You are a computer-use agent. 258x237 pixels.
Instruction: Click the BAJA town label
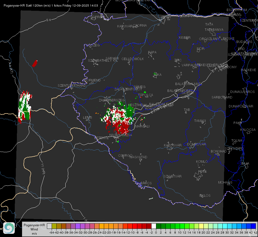coord(245,164)
